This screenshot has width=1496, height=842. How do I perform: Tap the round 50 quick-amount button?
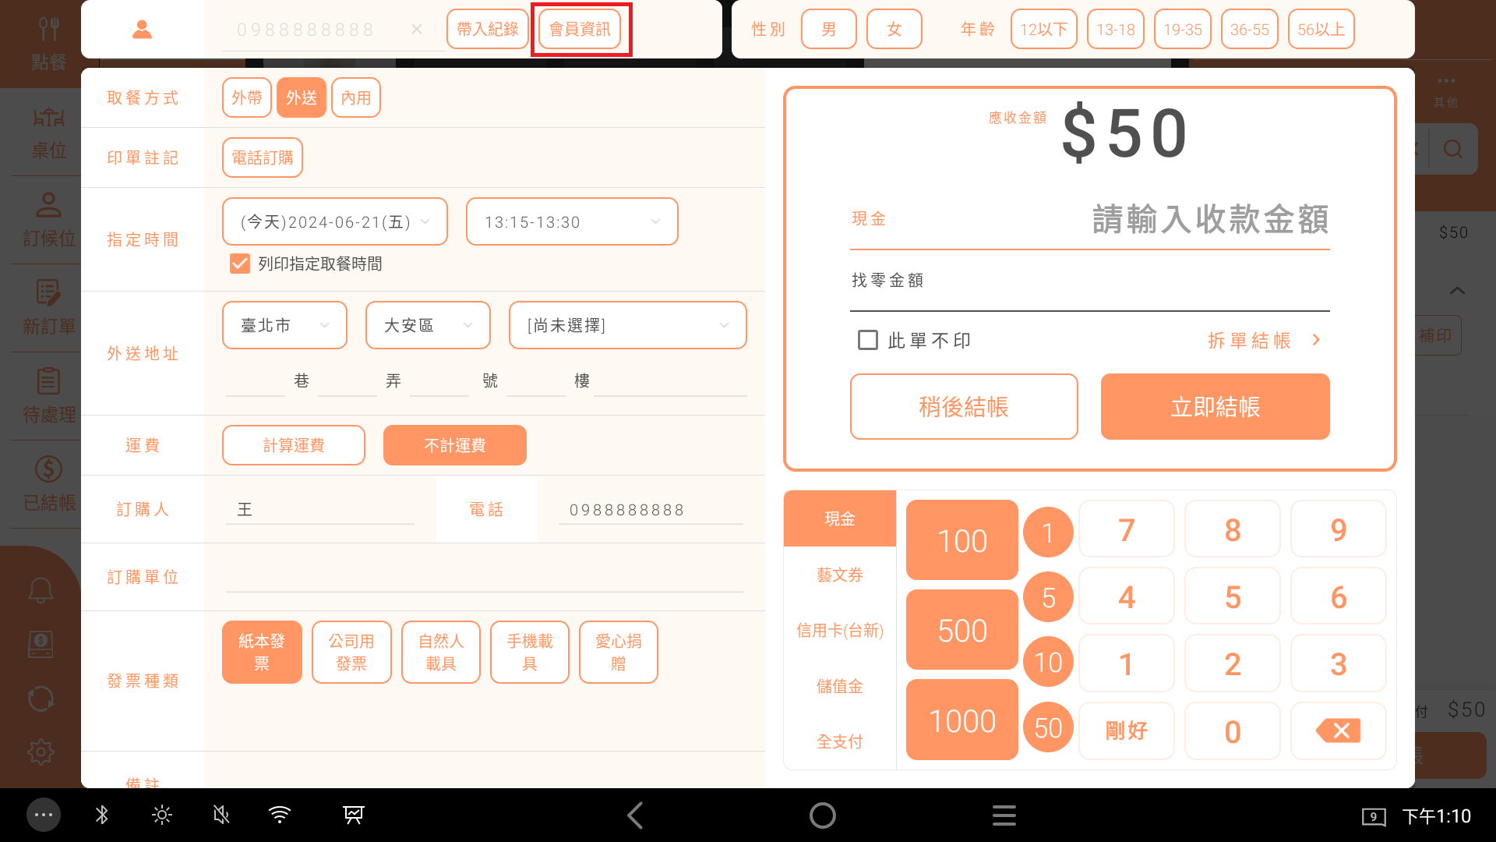1048,727
